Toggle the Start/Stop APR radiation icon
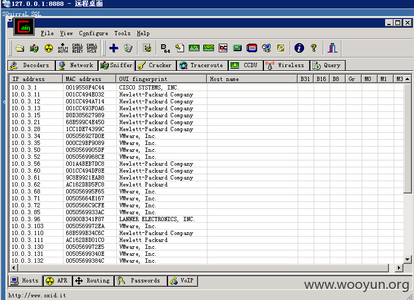This screenshot has height=300, width=414. click(x=49, y=48)
